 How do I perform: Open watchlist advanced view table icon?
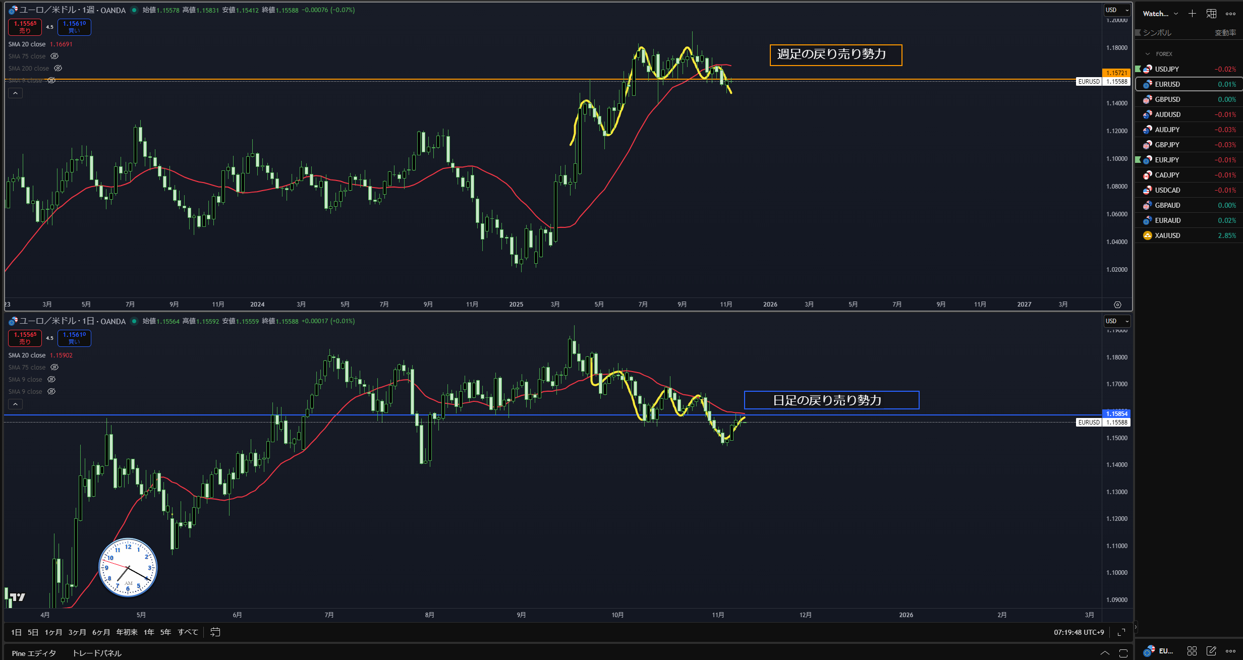pos(1211,14)
